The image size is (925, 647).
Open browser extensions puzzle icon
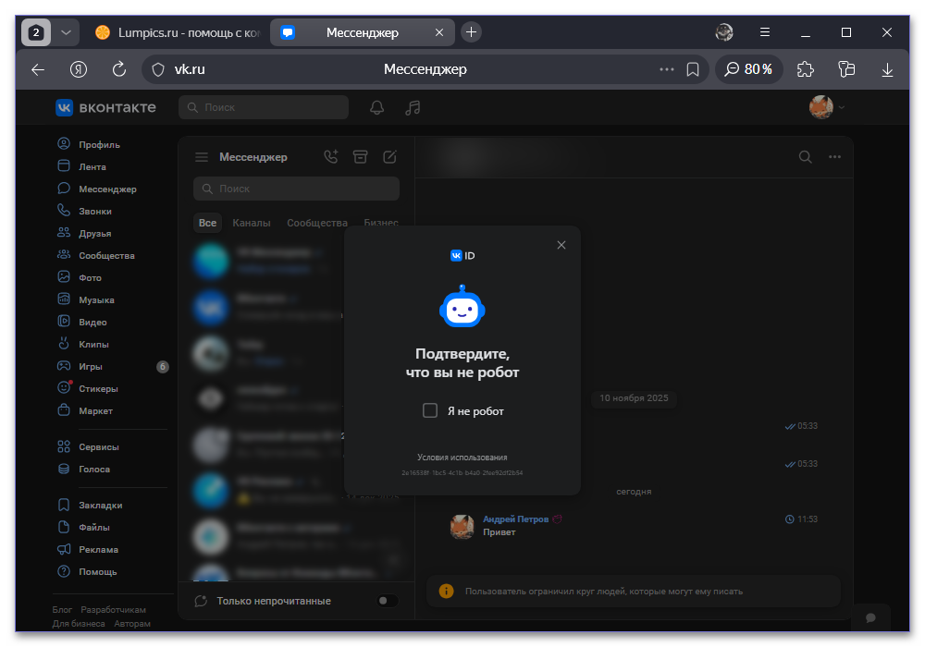(806, 69)
